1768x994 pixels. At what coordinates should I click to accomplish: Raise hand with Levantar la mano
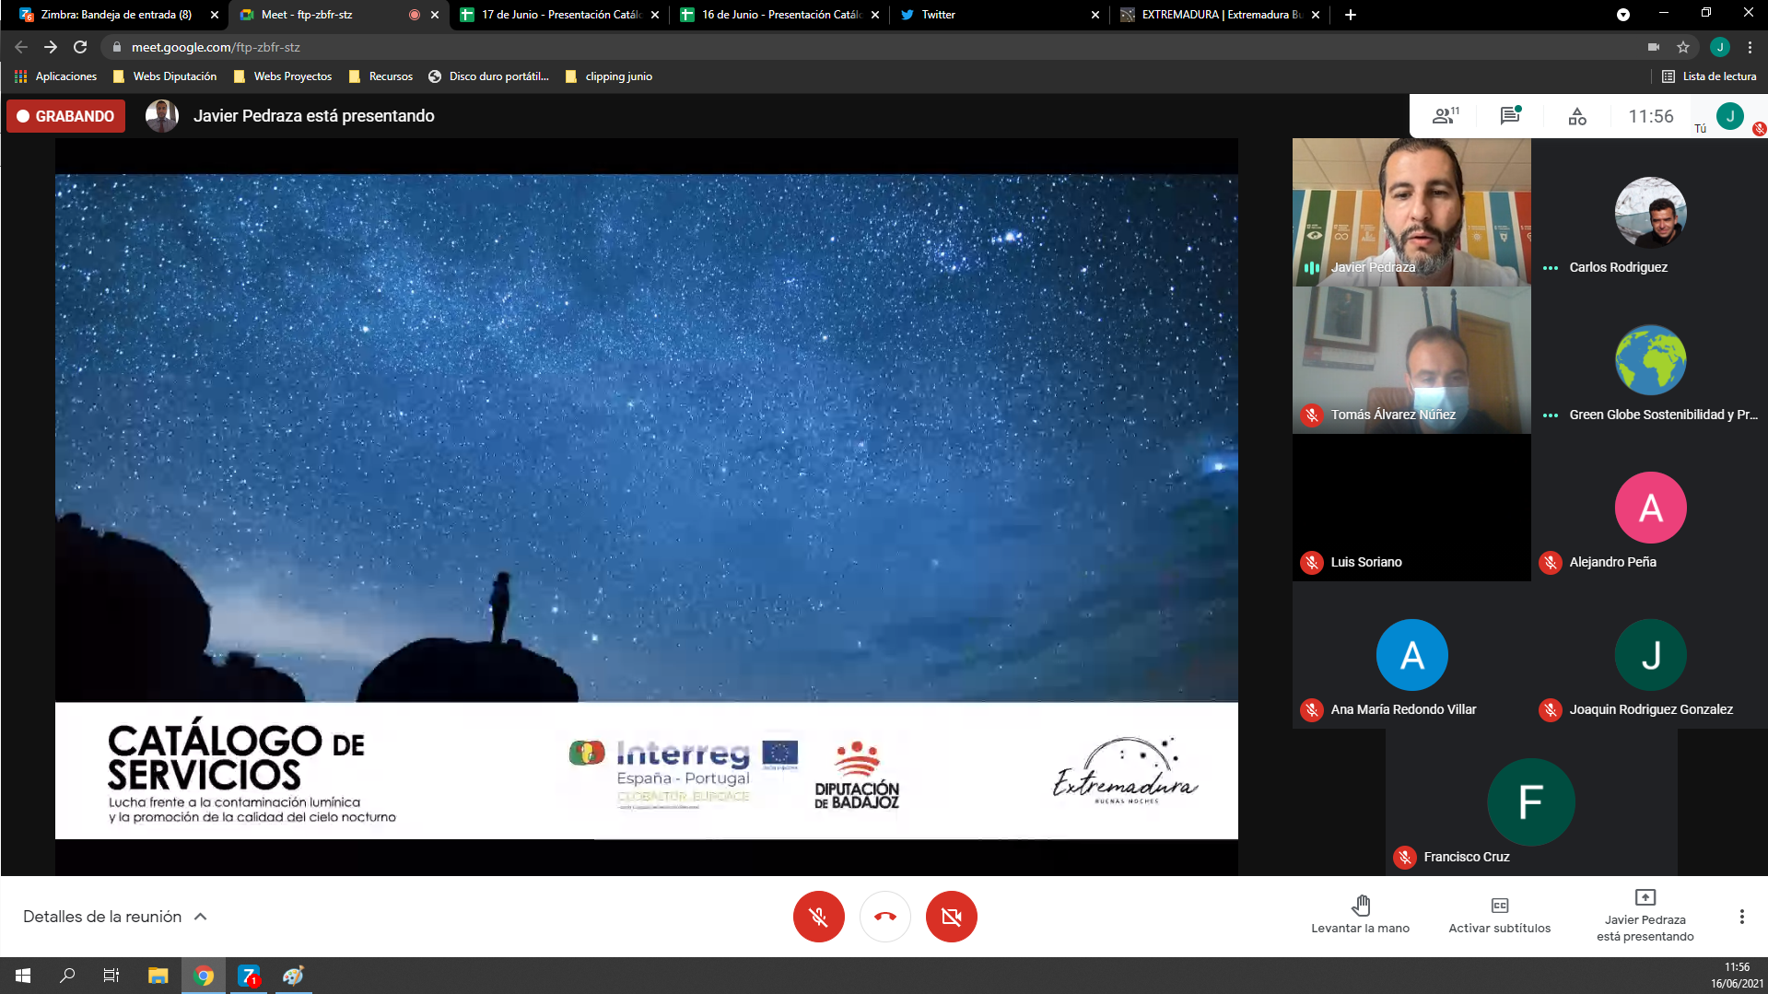1360,915
